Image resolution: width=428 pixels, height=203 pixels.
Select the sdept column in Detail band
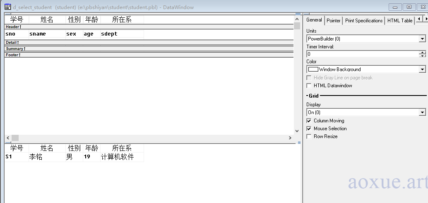pyautogui.click(x=122, y=34)
